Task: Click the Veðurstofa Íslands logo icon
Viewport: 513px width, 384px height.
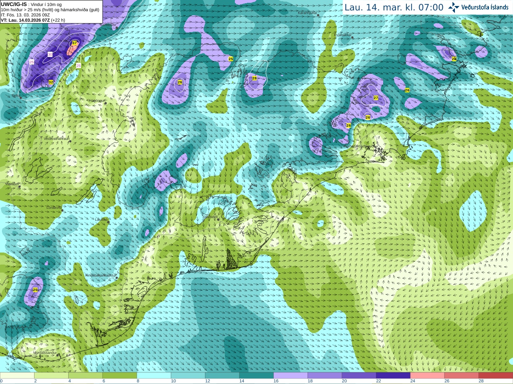Action: click(x=454, y=7)
